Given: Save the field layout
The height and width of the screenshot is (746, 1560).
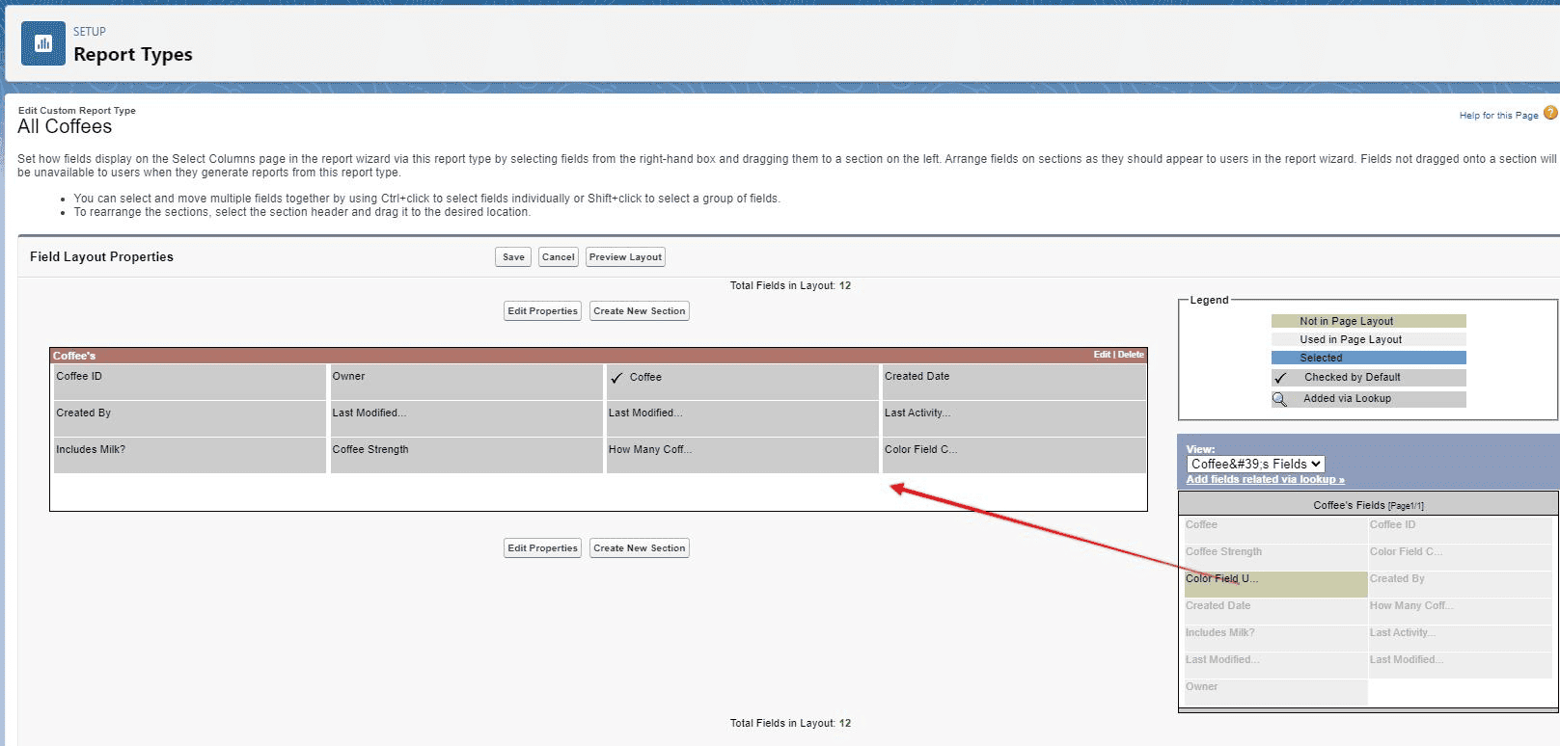Looking at the screenshot, I should 513,257.
